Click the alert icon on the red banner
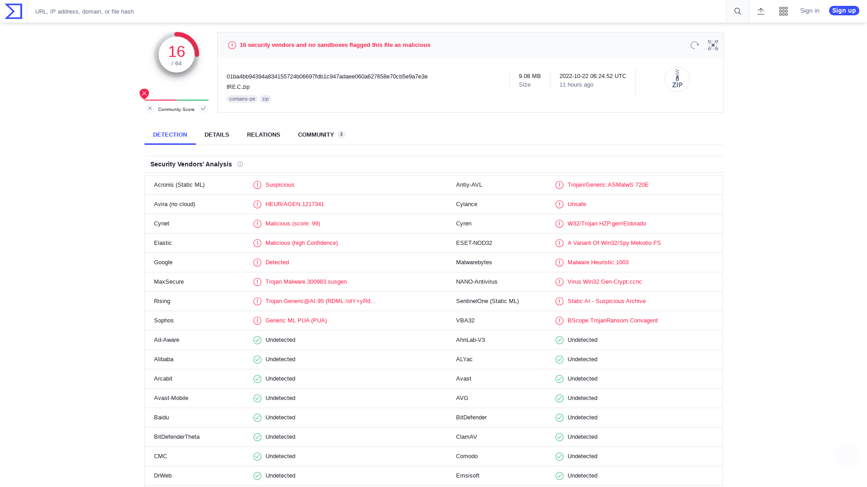The height and width of the screenshot is (487, 867). pyautogui.click(x=232, y=45)
